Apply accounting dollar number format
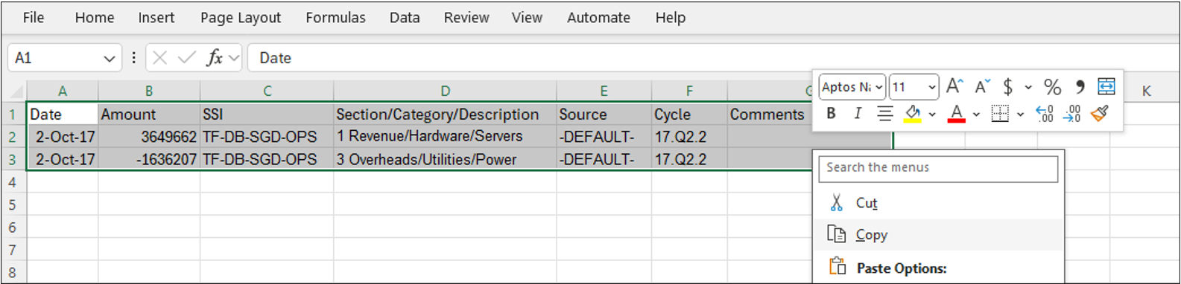 pyautogui.click(x=1007, y=87)
